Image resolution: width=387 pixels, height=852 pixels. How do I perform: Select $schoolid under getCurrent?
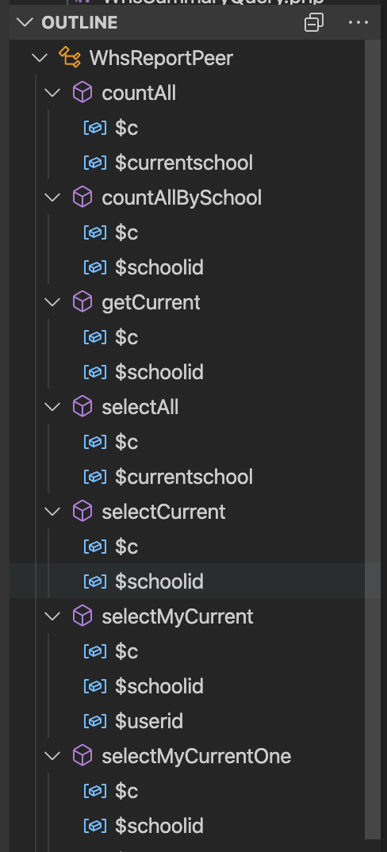(159, 372)
